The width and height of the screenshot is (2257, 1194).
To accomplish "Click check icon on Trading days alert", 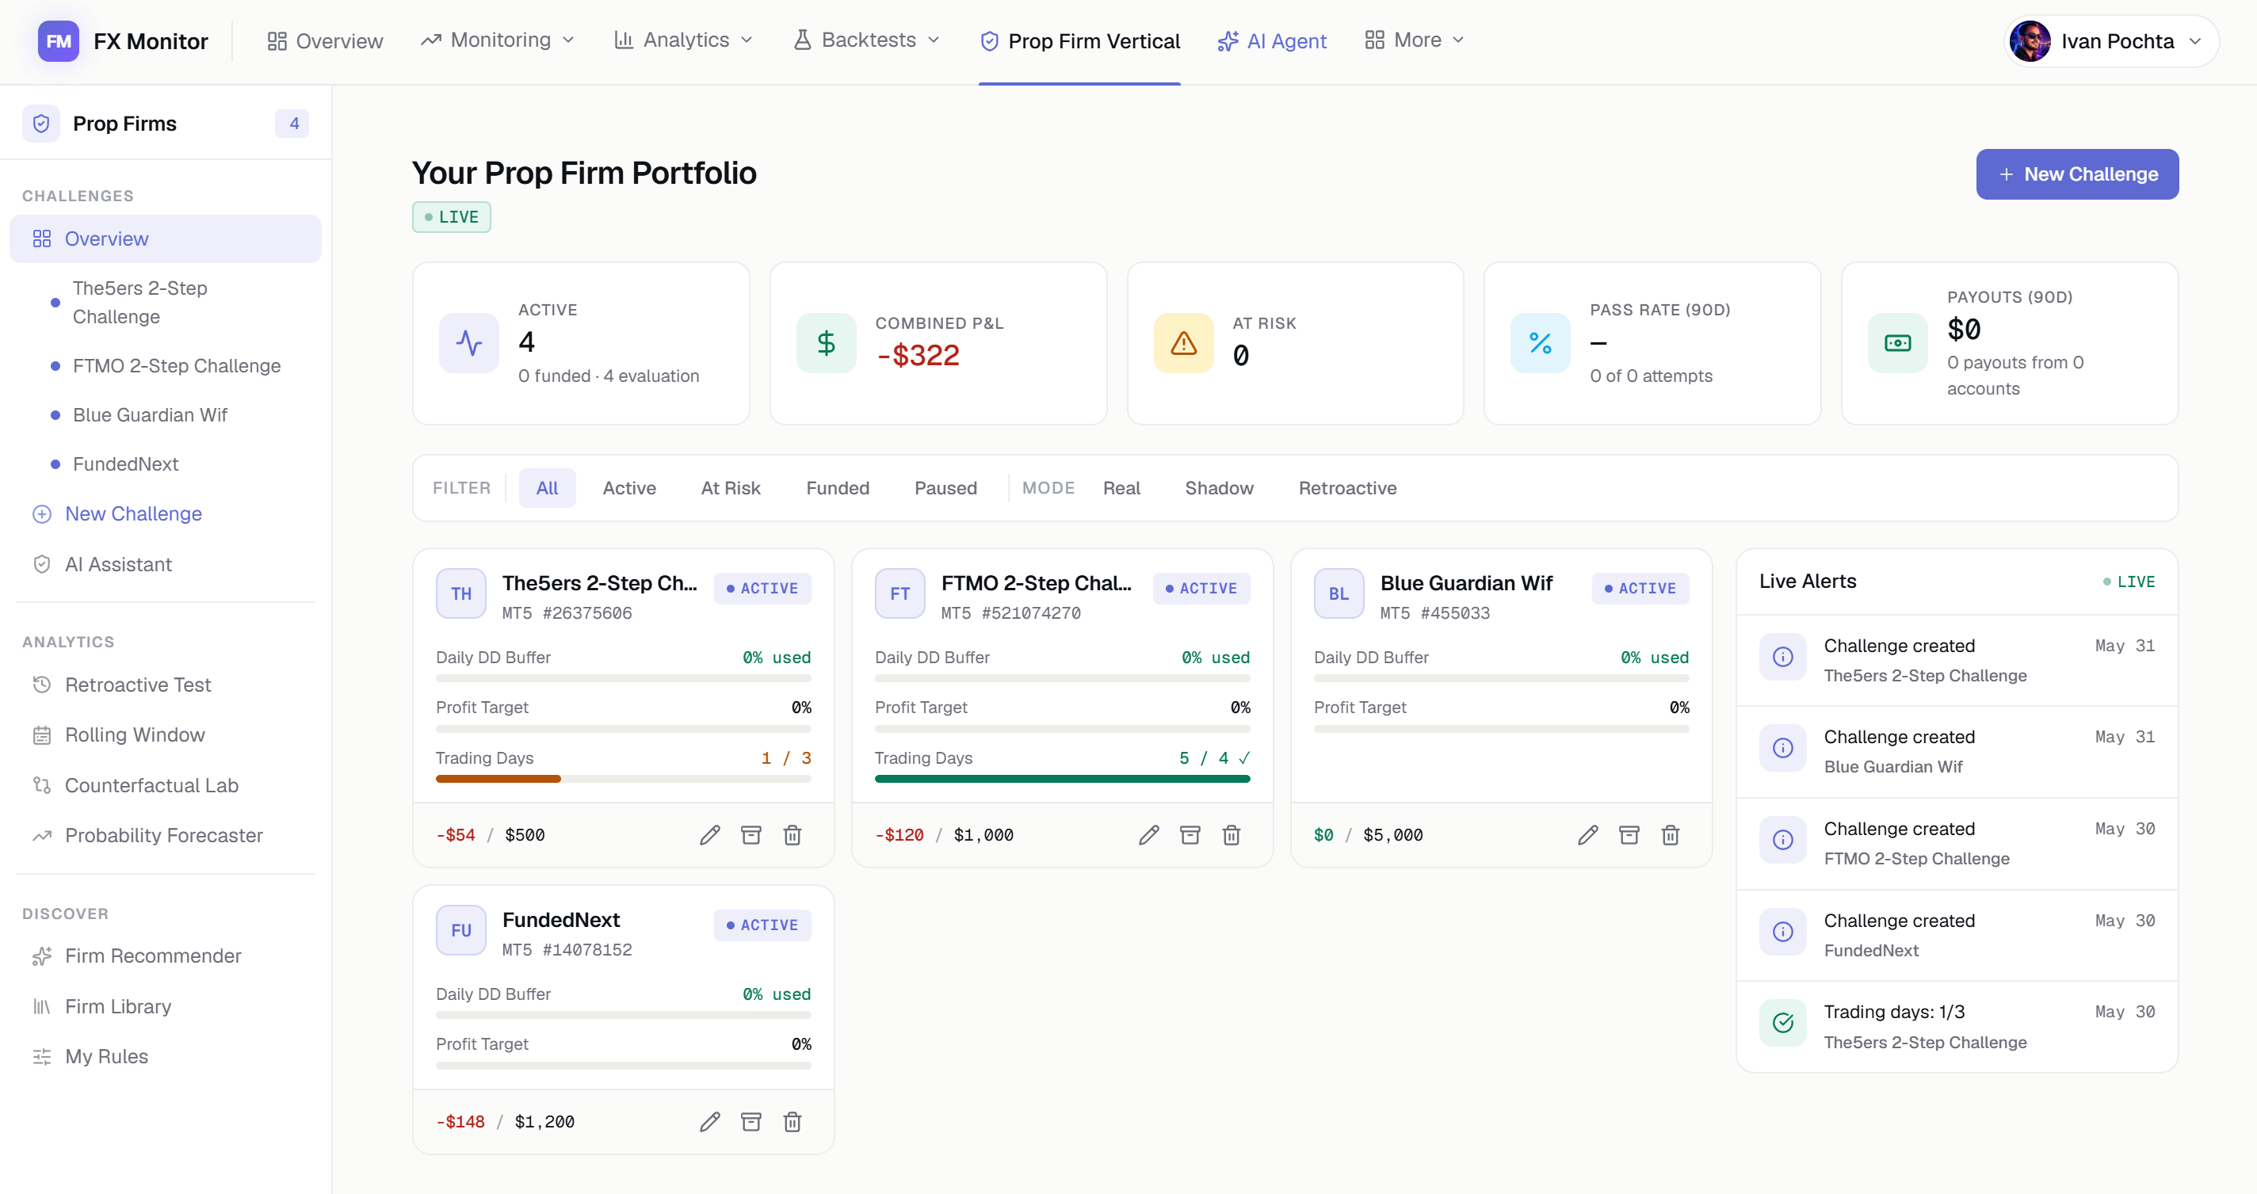I will click(1783, 1022).
